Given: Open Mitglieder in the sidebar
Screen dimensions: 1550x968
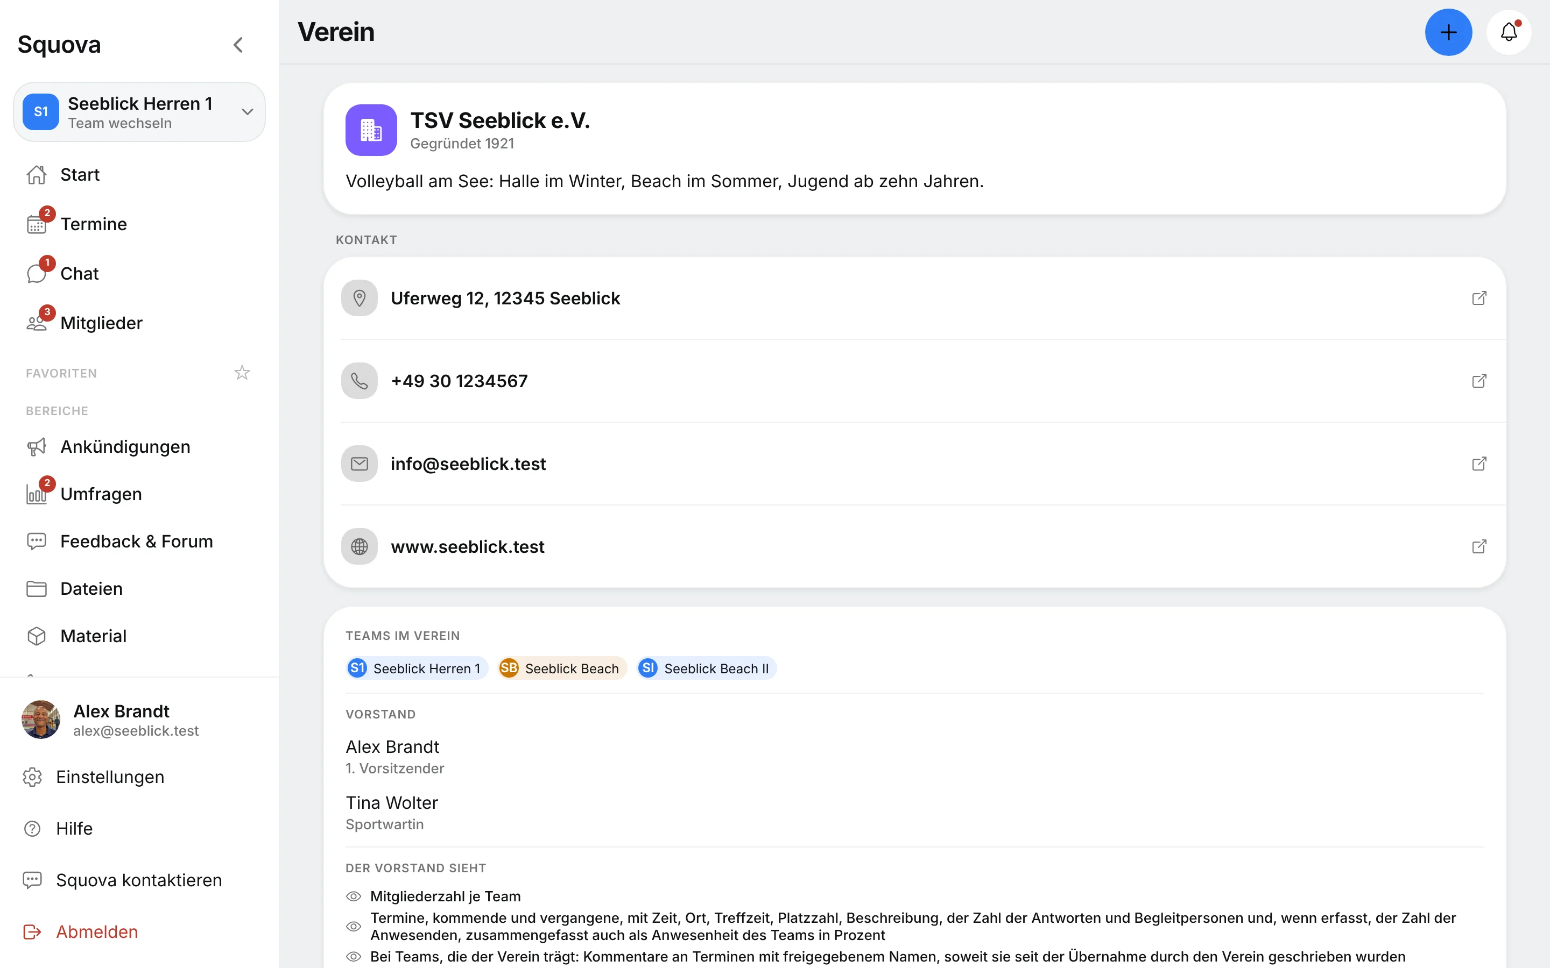Looking at the screenshot, I should [139, 323].
